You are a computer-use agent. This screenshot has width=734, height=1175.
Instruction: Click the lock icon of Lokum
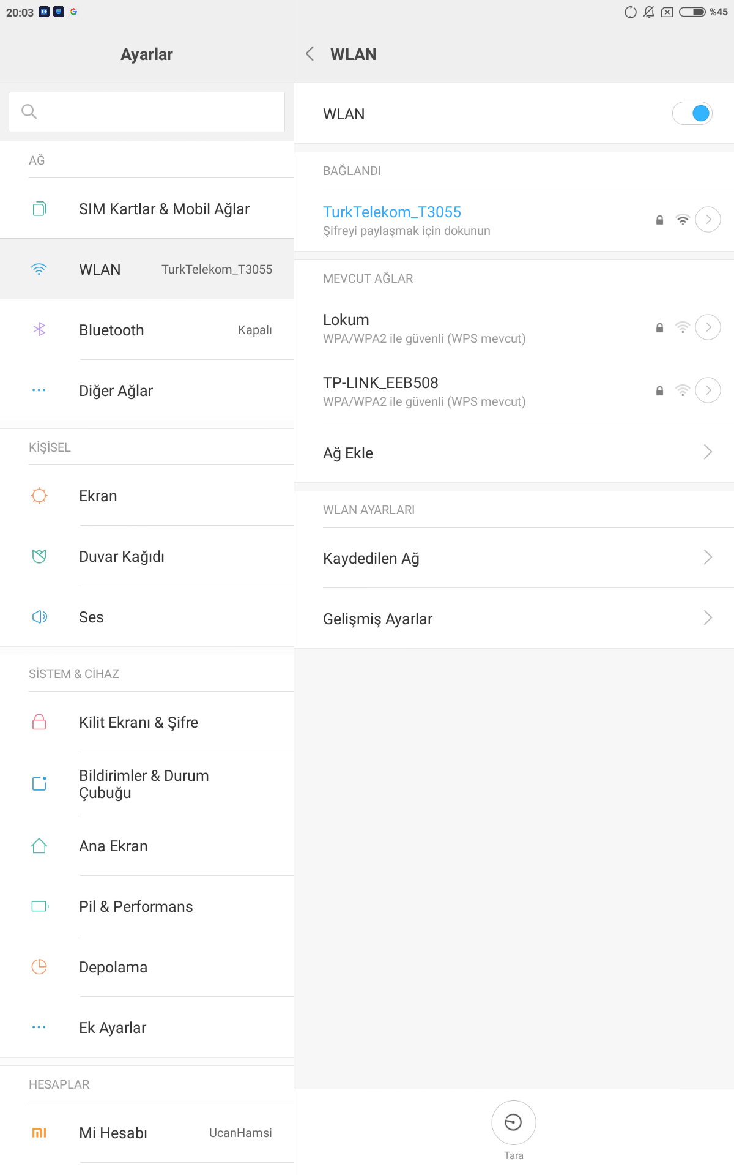tap(659, 327)
